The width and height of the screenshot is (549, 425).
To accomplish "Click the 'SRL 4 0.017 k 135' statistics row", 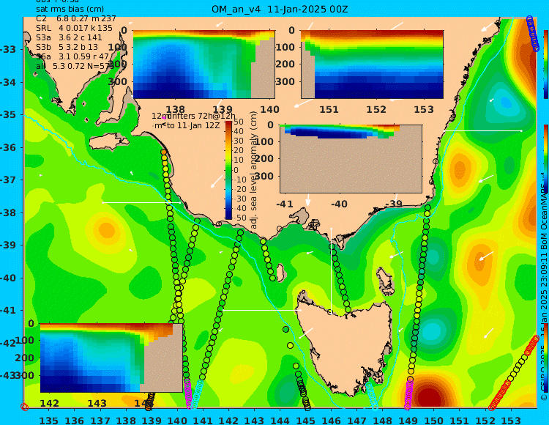I will point(74,28).
